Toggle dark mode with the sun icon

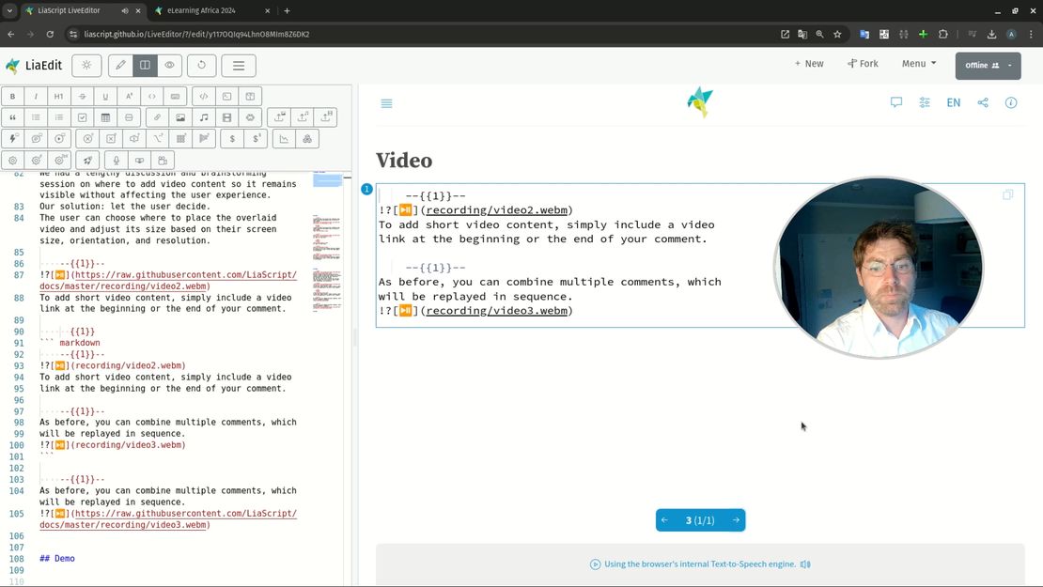pyautogui.click(x=85, y=65)
